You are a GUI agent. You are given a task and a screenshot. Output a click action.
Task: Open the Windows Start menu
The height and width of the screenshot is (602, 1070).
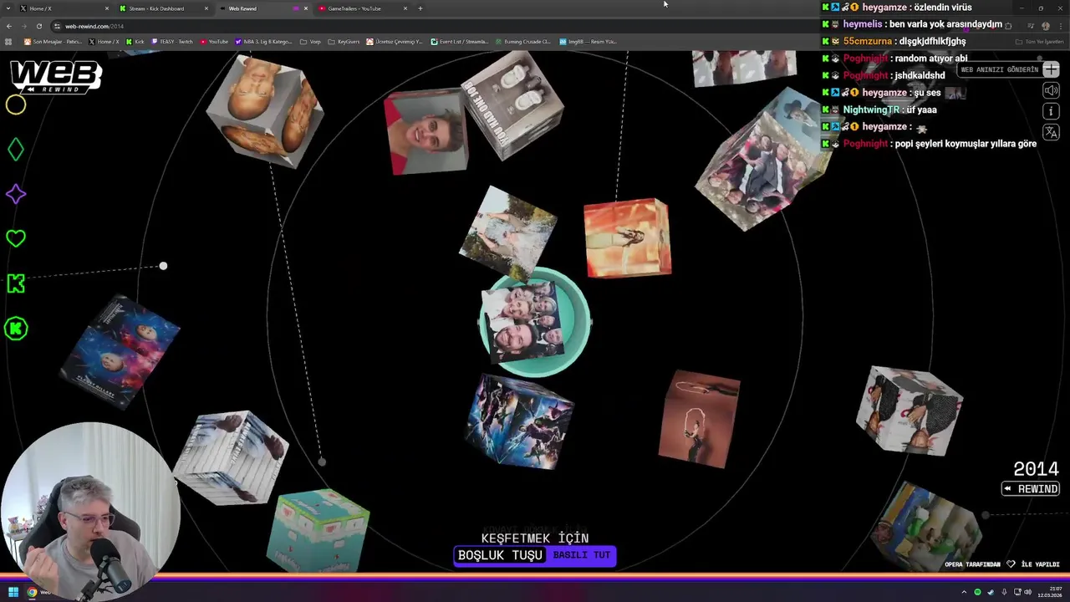tap(13, 592)
